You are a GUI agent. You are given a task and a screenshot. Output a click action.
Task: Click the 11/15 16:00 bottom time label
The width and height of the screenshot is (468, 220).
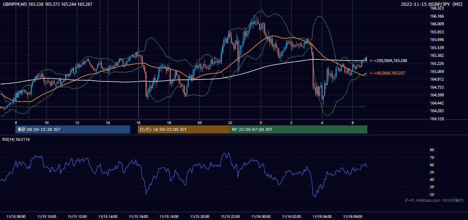pyautogui.click(x=138, y=217)
